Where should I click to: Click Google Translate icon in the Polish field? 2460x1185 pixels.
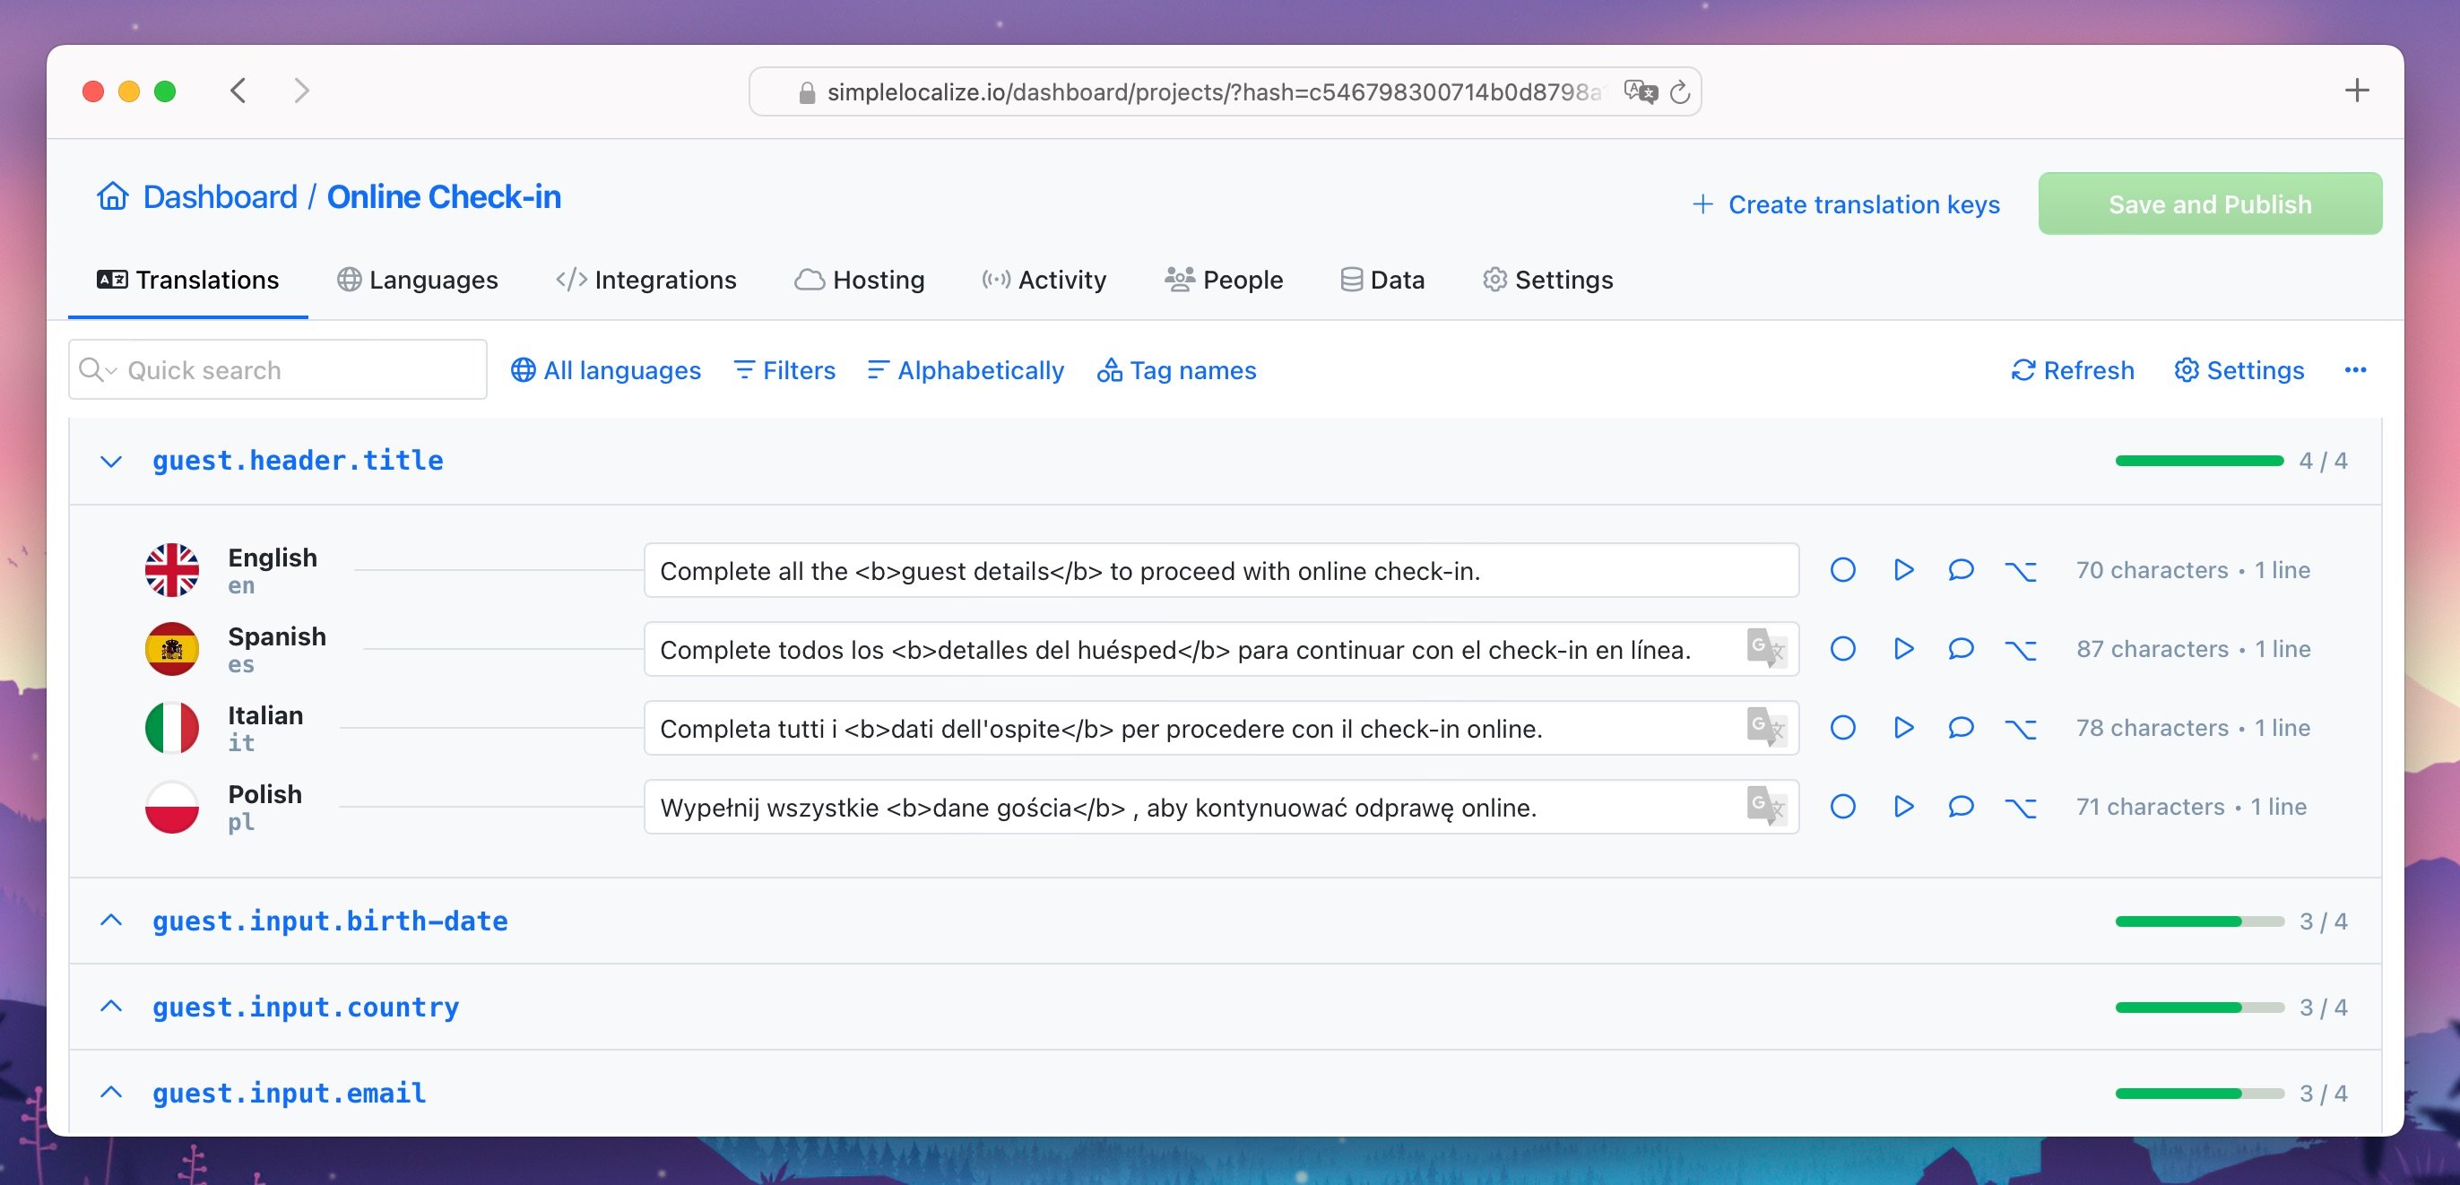coord(1766,807)
